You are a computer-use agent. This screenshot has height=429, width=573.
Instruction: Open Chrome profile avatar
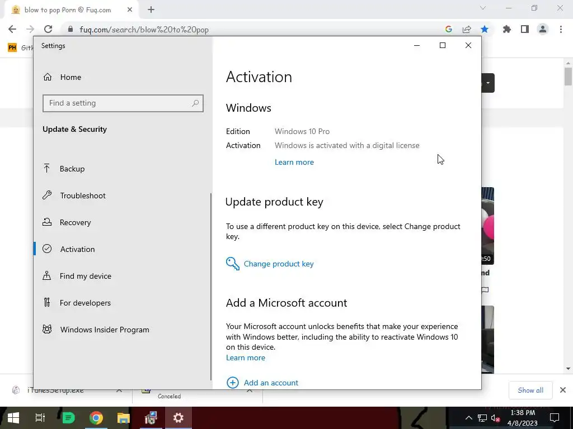pos(543,29)
